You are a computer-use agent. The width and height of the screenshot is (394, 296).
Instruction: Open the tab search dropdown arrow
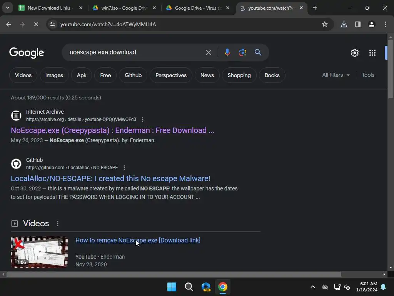tap(8, 8)
